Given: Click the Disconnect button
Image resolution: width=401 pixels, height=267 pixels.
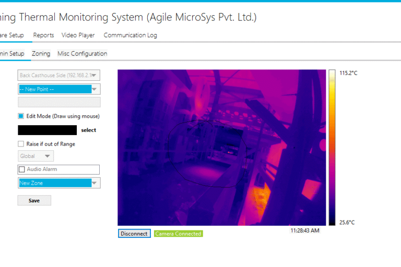Looking at the screenshot, I should pyautogui.click(x=134, y=234).
